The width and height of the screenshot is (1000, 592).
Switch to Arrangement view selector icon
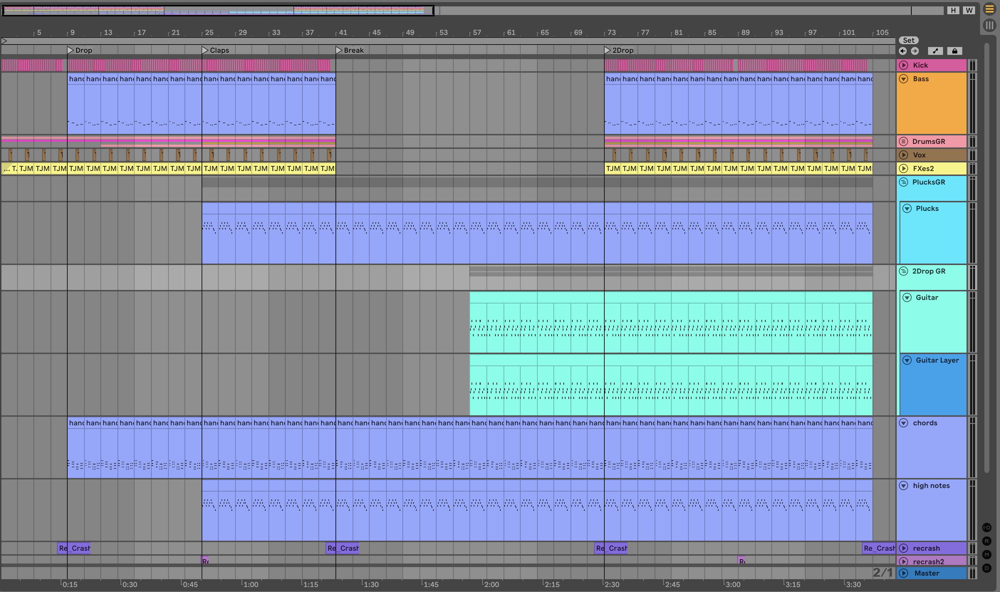(989, 9)
